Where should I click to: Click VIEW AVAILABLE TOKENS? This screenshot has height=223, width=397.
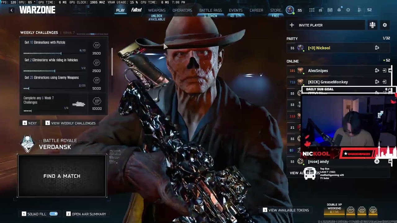tap(286, 210)
